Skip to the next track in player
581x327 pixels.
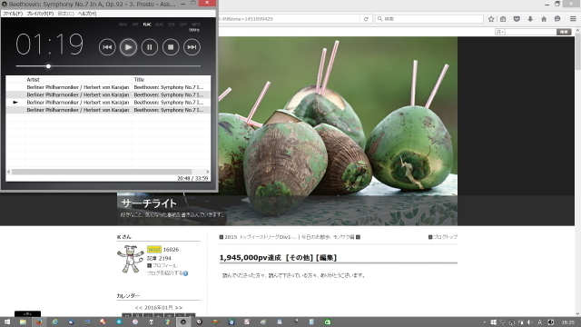192,47
